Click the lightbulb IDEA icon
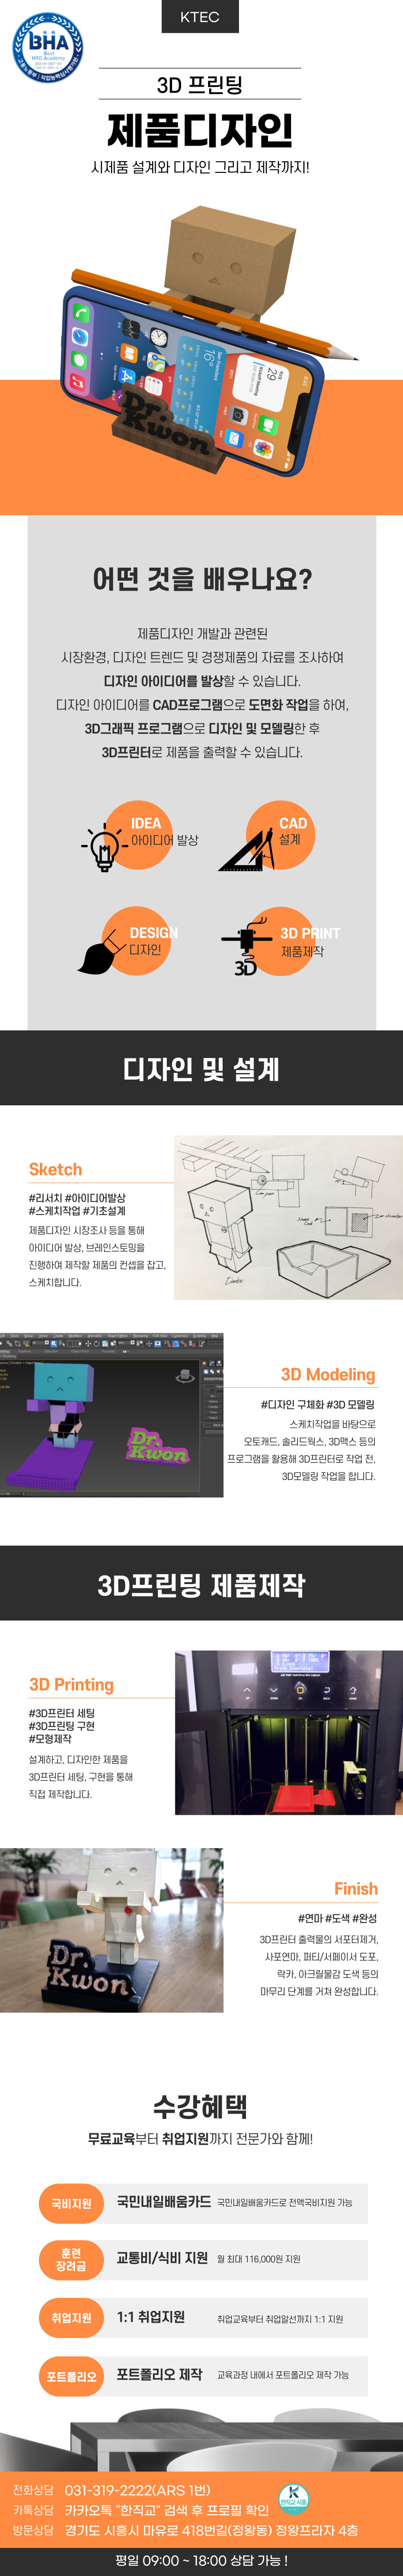The width and height of the screenshot is (403, 2576). (104, 847)
